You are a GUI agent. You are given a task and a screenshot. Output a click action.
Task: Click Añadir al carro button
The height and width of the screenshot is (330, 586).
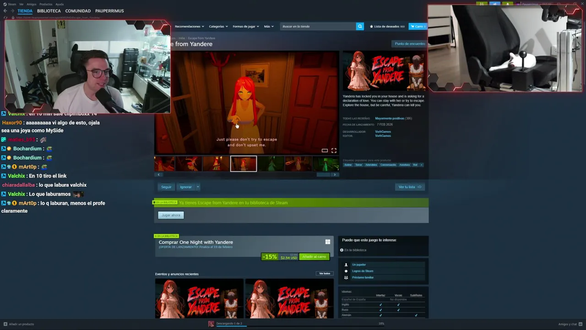314,257
